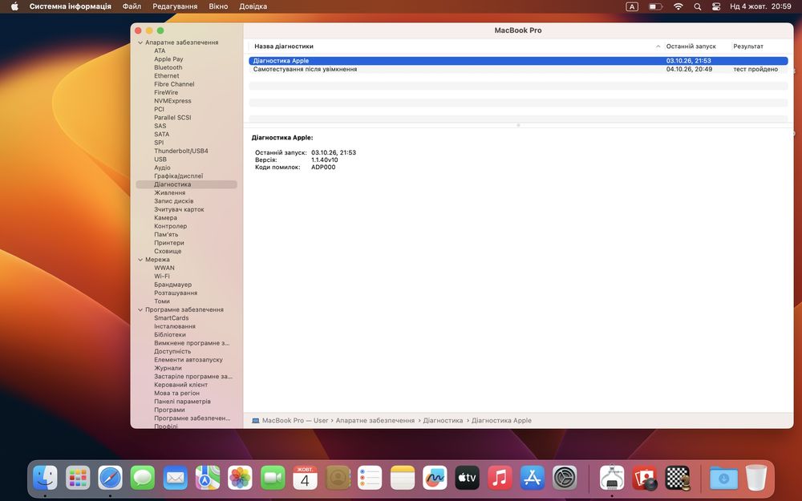Image resolution: width=802 pixels, height=501 pixels.
Task: Click Апаратне забезпечення in path bar
Action: tap(375, 420)
